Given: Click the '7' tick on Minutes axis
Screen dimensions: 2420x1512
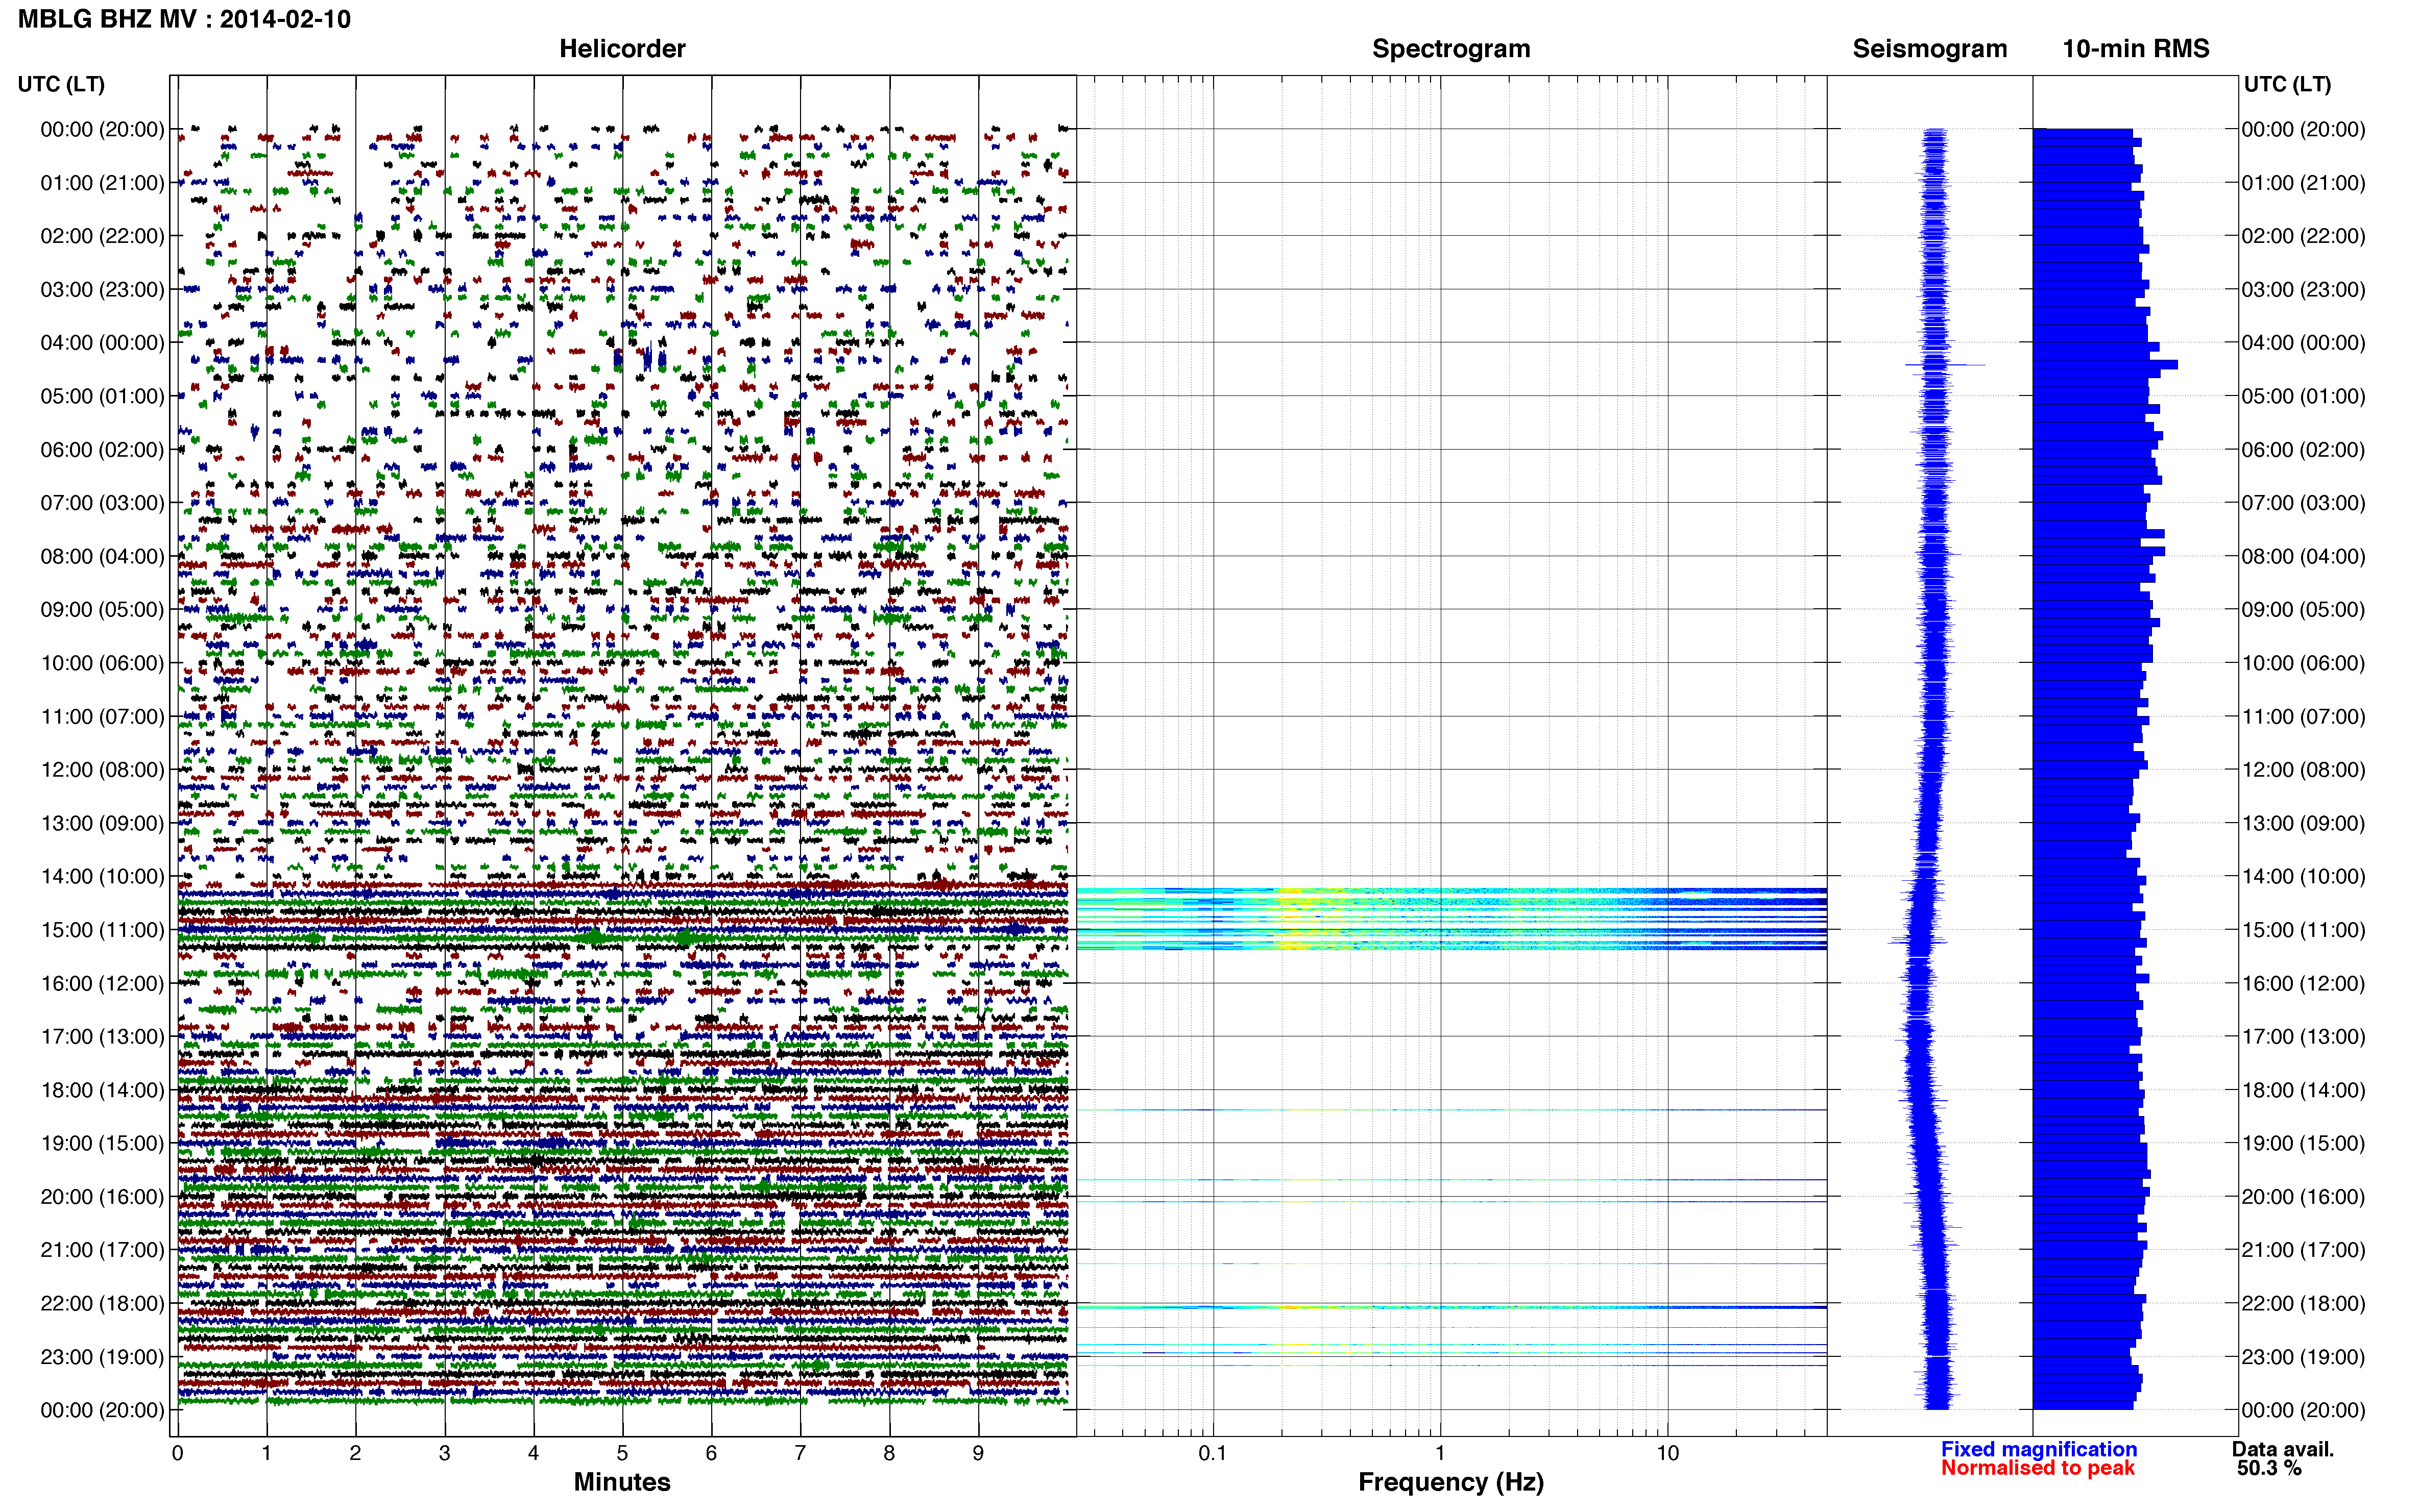Looking at the screenshot, I should [x=801, y=1453].
